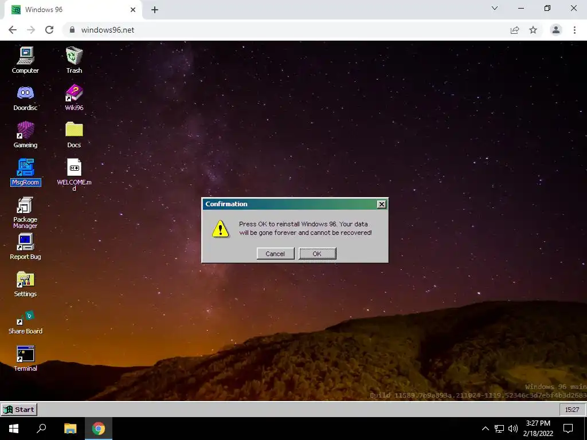Click the Chrome taskbar icon
Screen dimensions: 587x440
coord(99,429)
